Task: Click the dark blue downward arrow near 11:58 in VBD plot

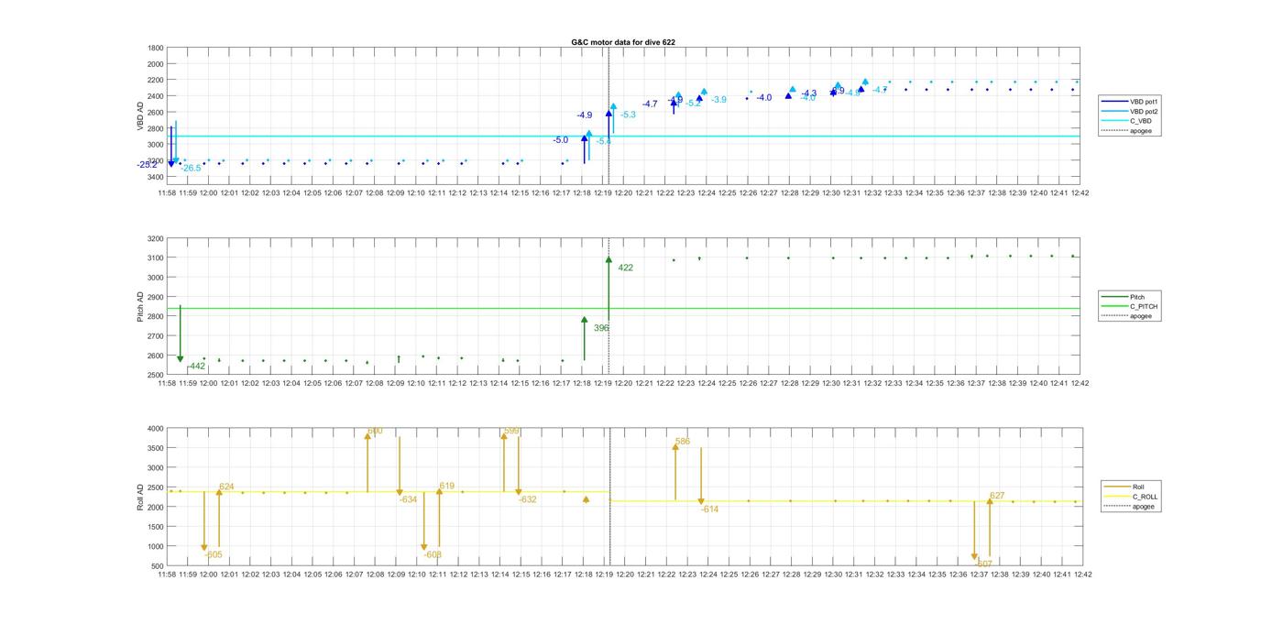Action: point(170,147)
